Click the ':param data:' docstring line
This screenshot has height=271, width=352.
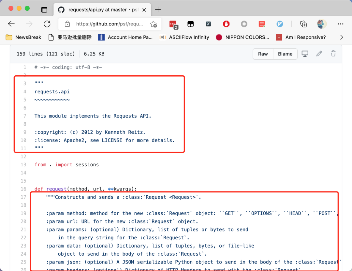click(150, 246)
